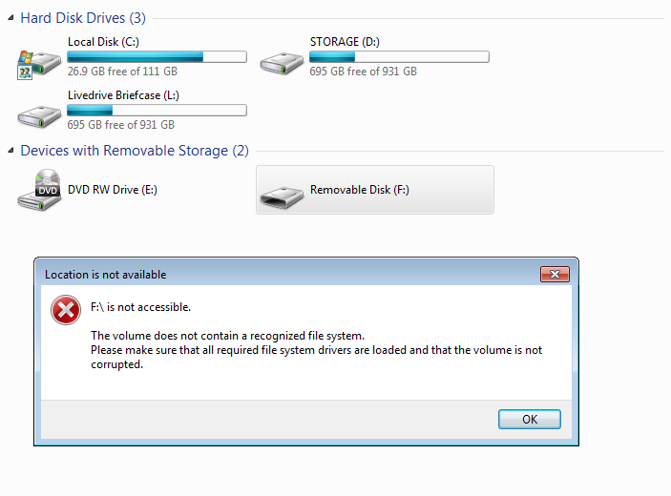Click the Livedrive Briefcase (L:) capacity bar
671x496 pixels.
(x=157, y=111)
